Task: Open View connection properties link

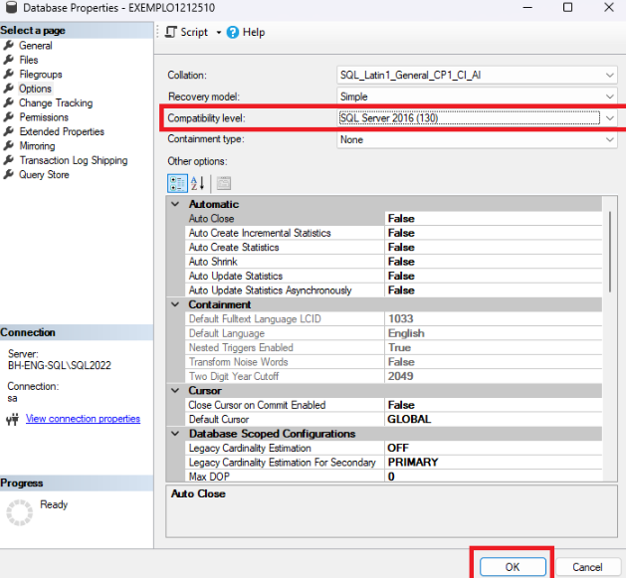Action: click(83, 419)
